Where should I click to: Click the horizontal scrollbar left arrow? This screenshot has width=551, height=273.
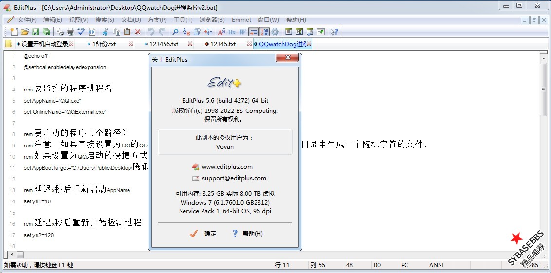point(11,255)
